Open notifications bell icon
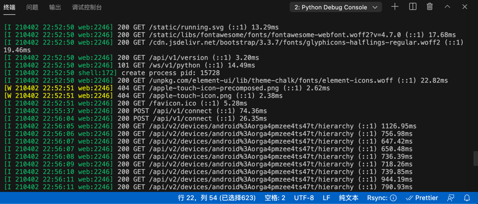Screen dimensions: 478x204 point(467,198)
